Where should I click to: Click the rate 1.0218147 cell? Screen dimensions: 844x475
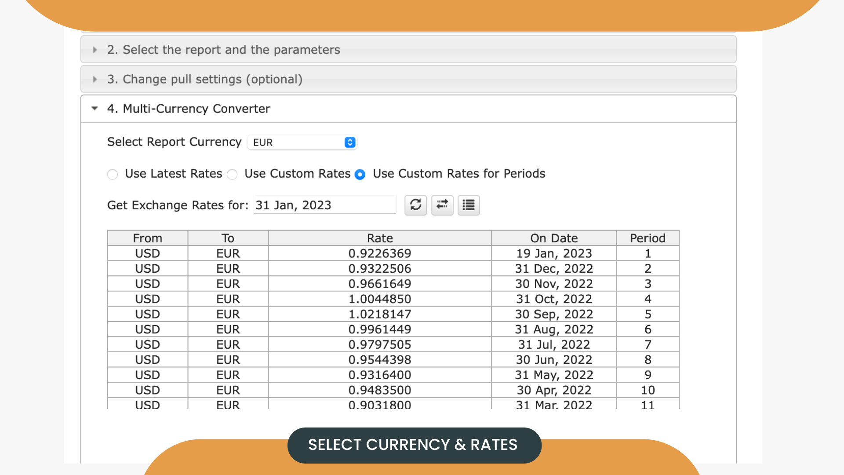[x=379, y=314]
